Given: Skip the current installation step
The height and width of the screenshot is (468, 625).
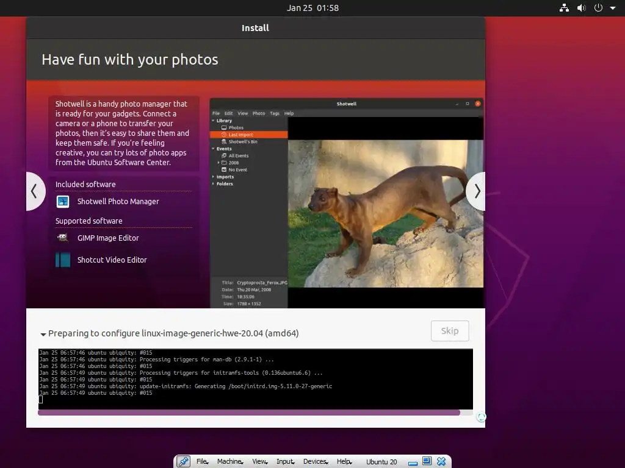Looking at the screenshot, I should click(x=450, y=331).
